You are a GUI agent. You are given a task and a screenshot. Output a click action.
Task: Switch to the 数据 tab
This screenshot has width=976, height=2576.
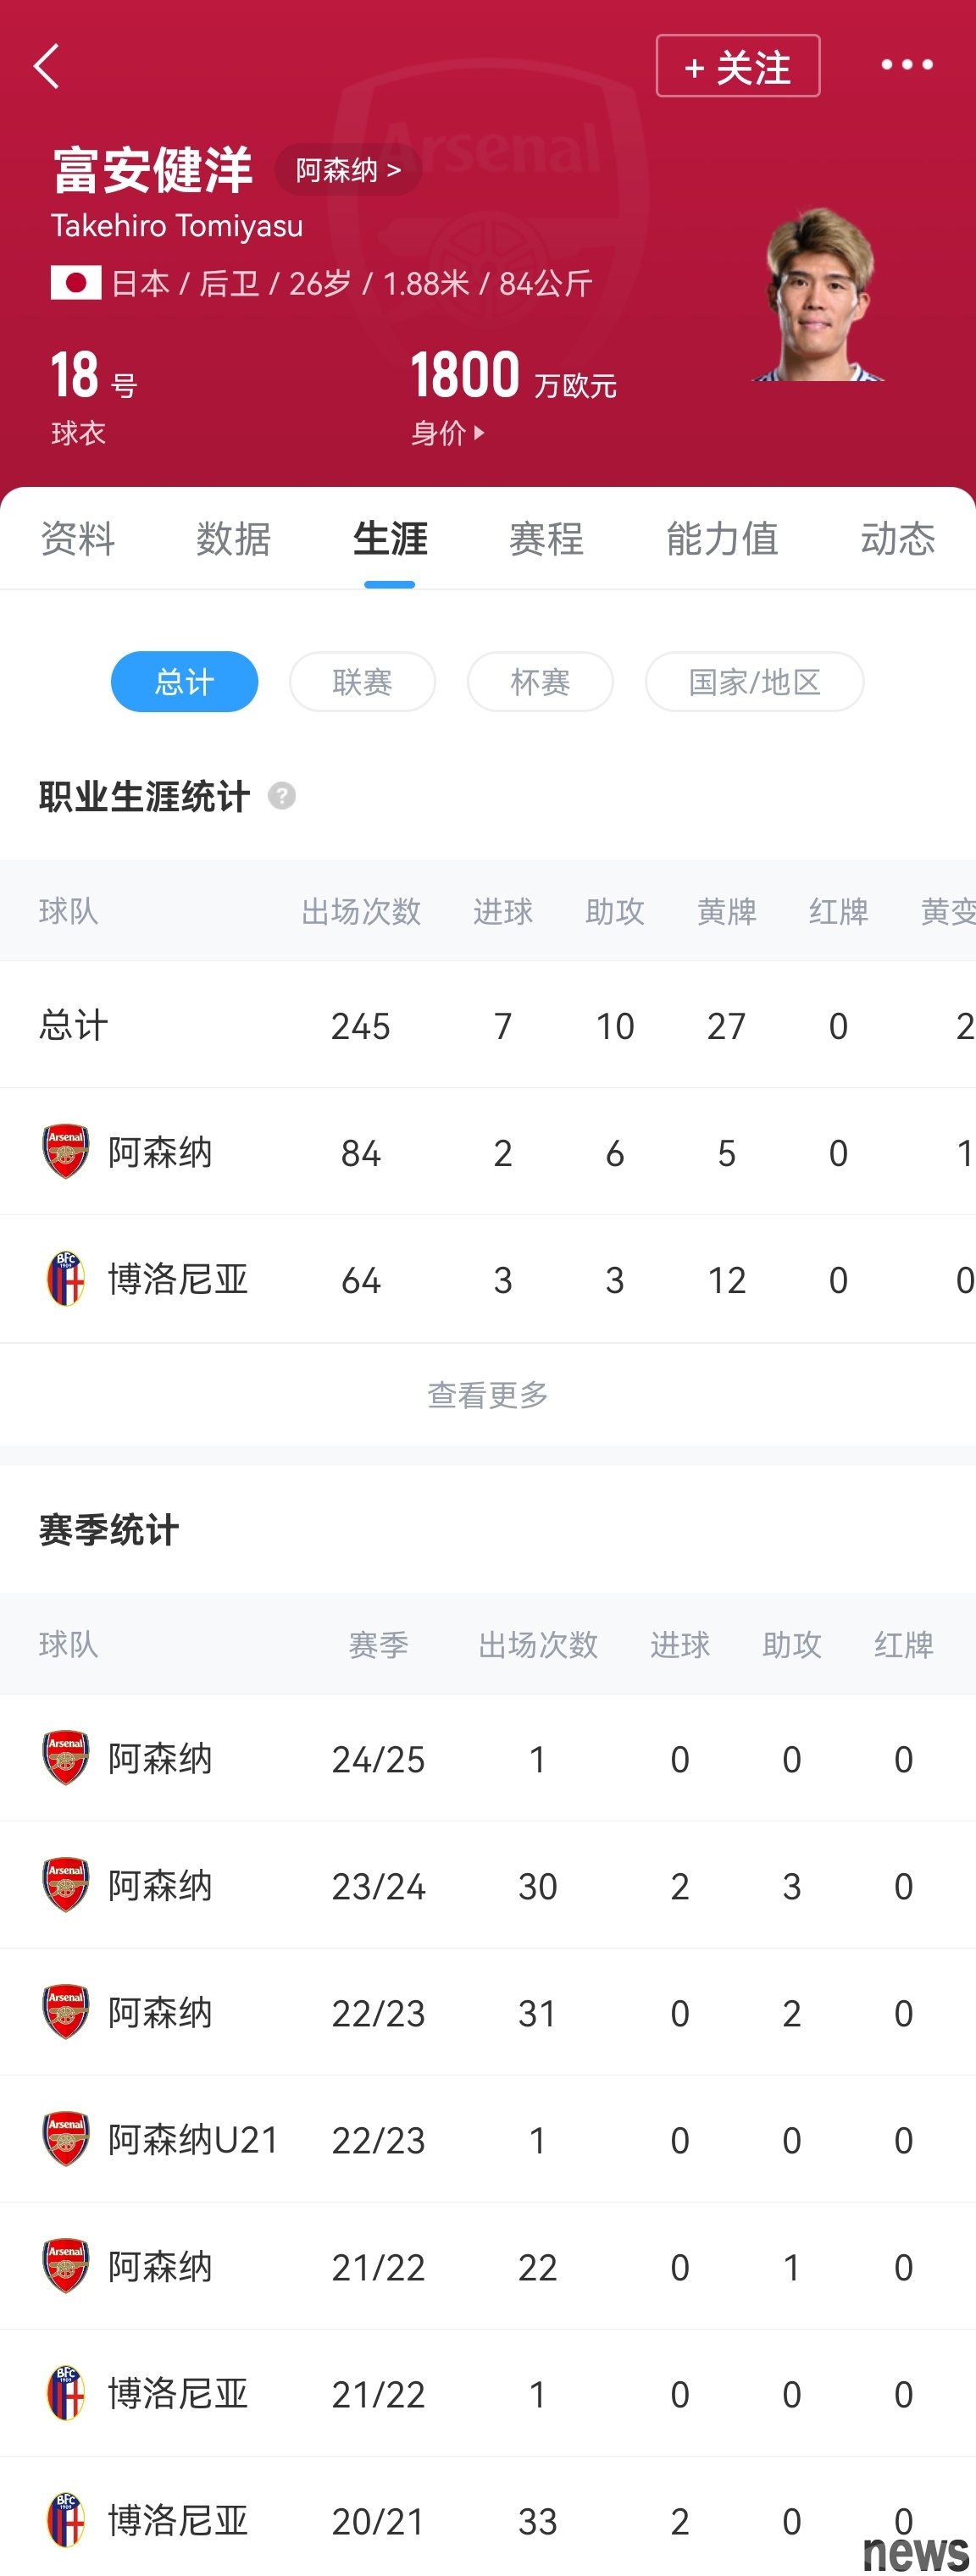(x=234, y=539)
